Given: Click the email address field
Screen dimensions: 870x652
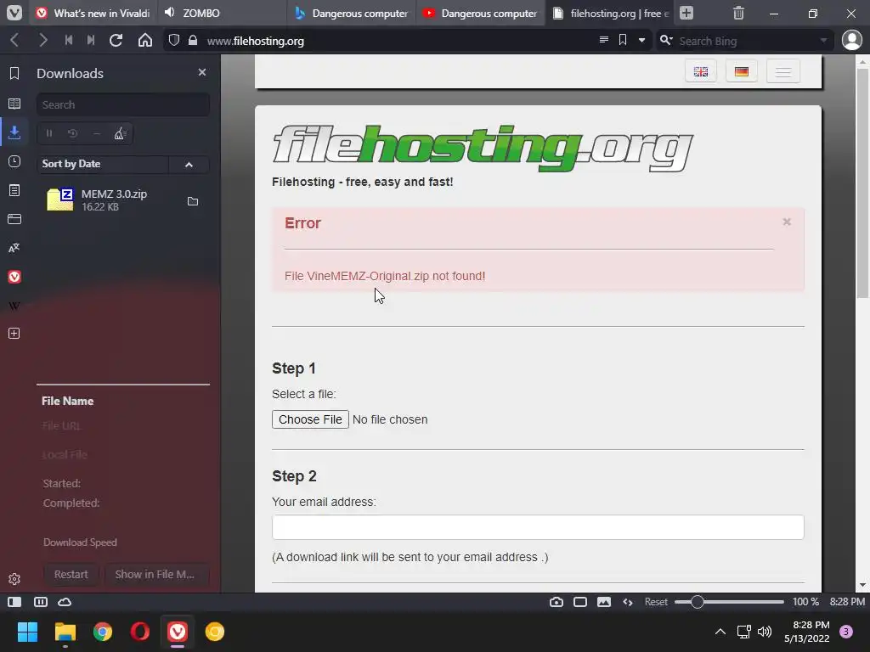Looking at the screenshot, I should point(538,527).
